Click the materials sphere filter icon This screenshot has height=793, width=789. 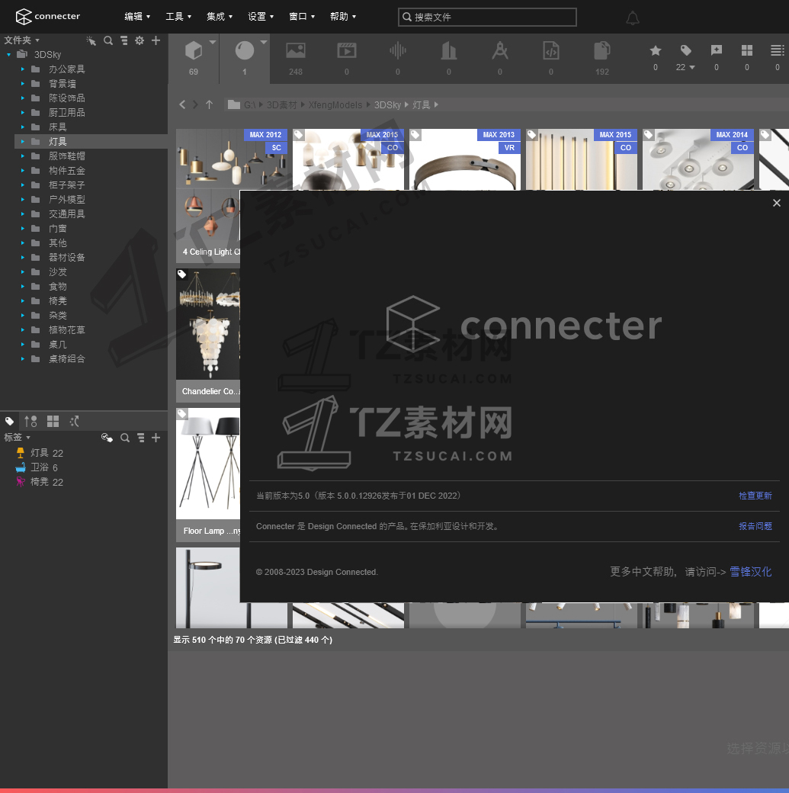(245, 52)
